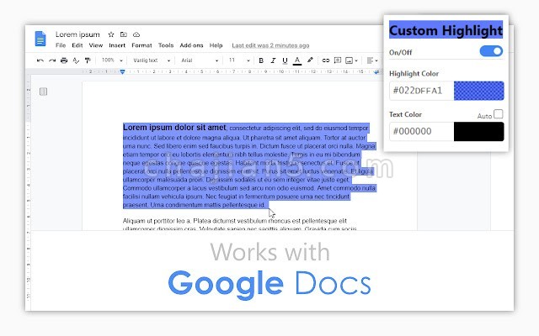Screen dimensions: 539x336
Task: Click the #000000 text color field
Action: click(x=421, y=132)
